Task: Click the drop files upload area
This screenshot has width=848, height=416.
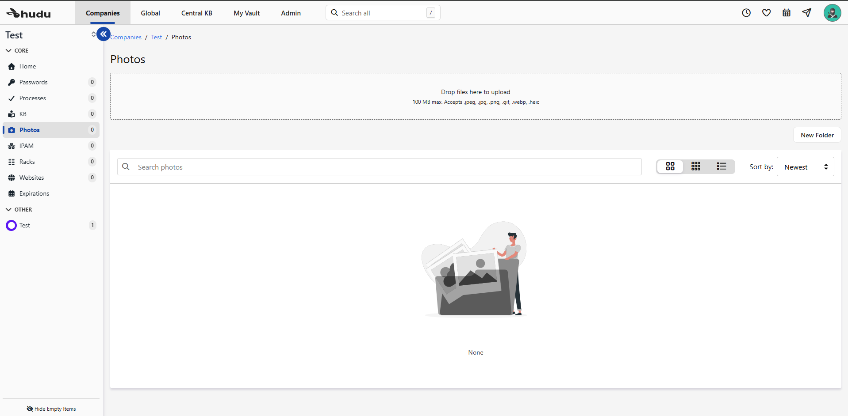Action: click(476, 96)
